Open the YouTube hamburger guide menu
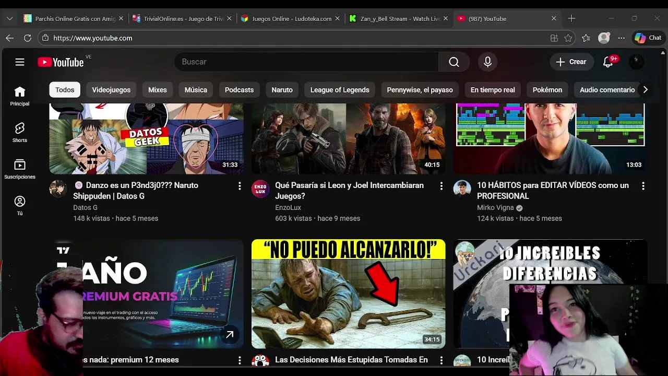668x376 pixels. point(20,62)
